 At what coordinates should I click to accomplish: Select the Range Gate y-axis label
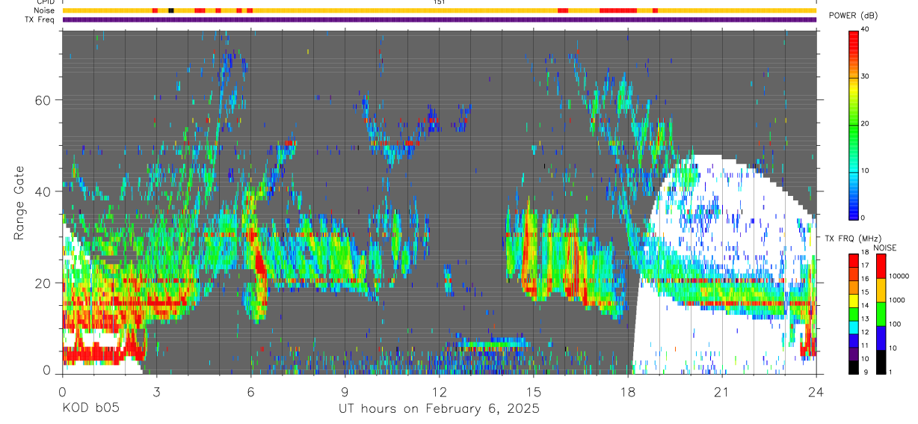[x=19, y=202]
